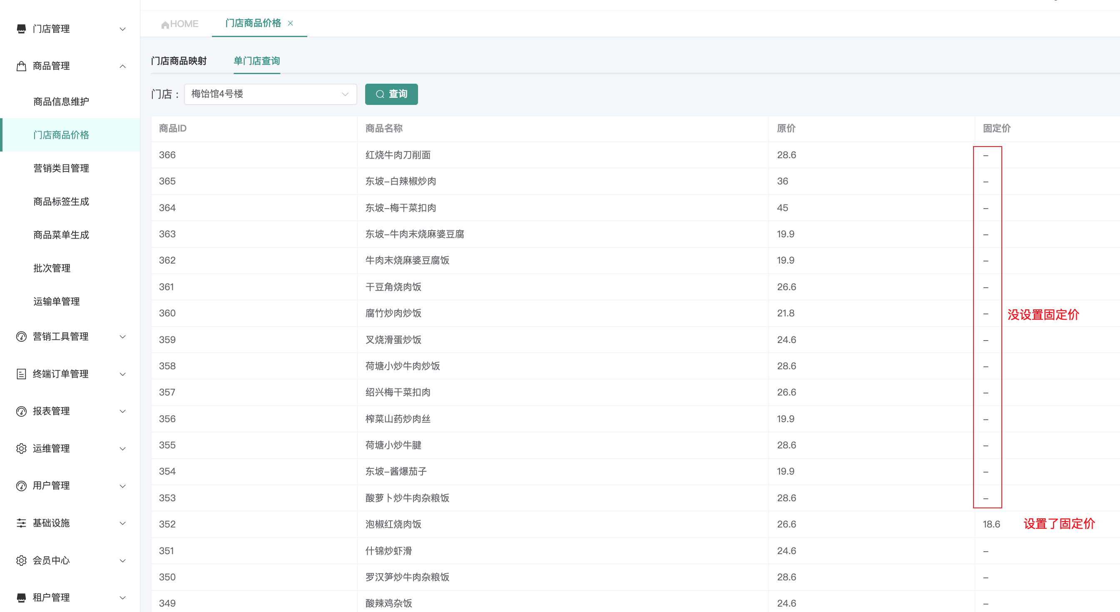Open the 门店 dropdown showing 梅怡馆4号楼
The image size is (1120, 612).
(271, 94)
